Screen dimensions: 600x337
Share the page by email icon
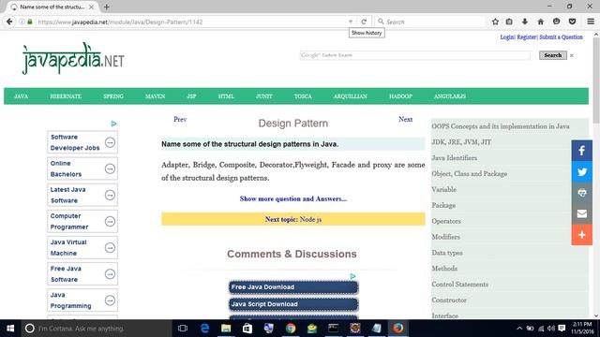582,213
